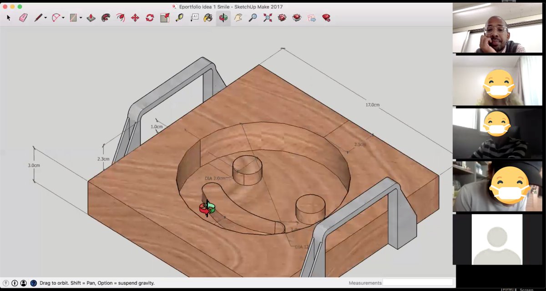Select the Move tool
546x291 pixels.
tap(135, 18)
